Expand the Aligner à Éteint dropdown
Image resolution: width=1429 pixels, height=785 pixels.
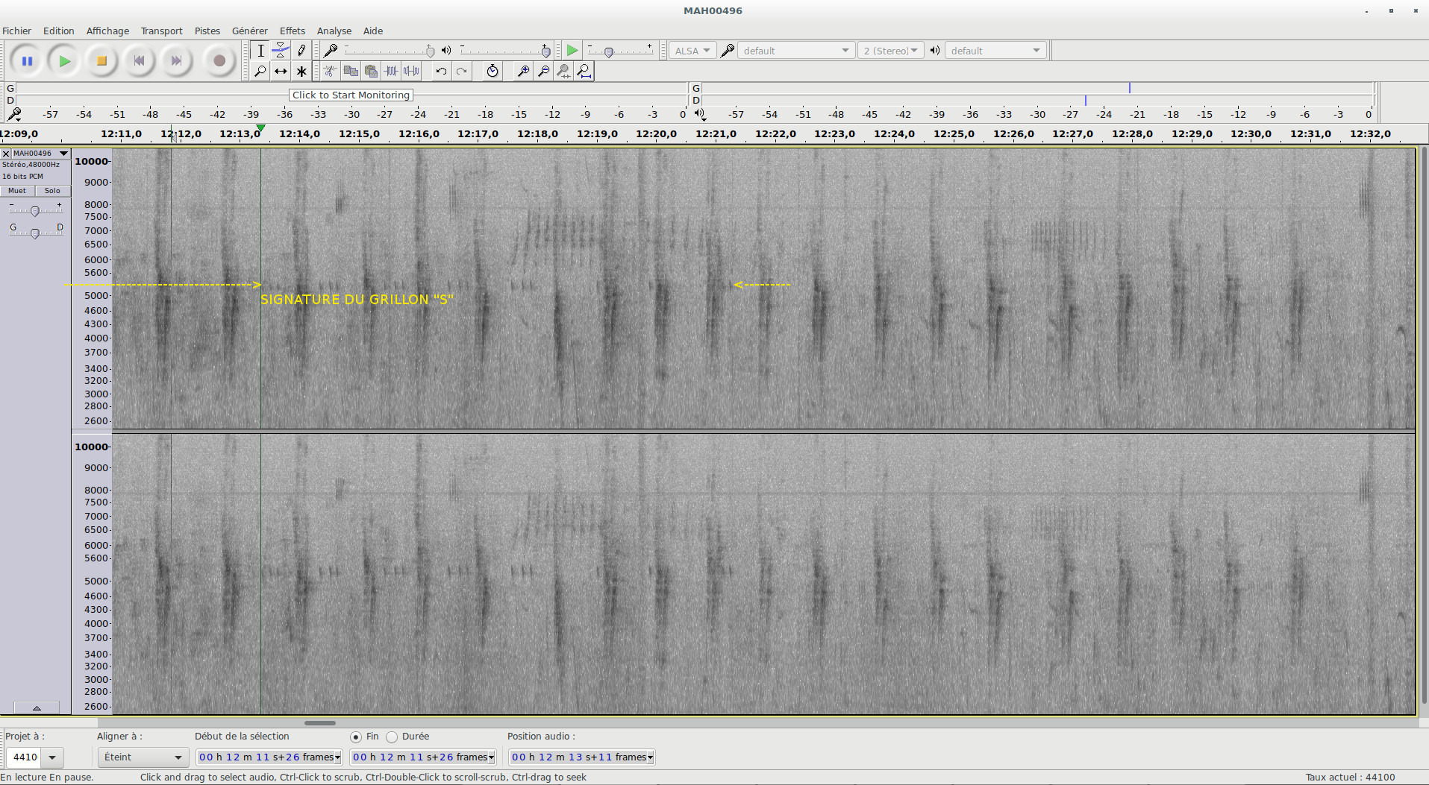pos(143,757)
